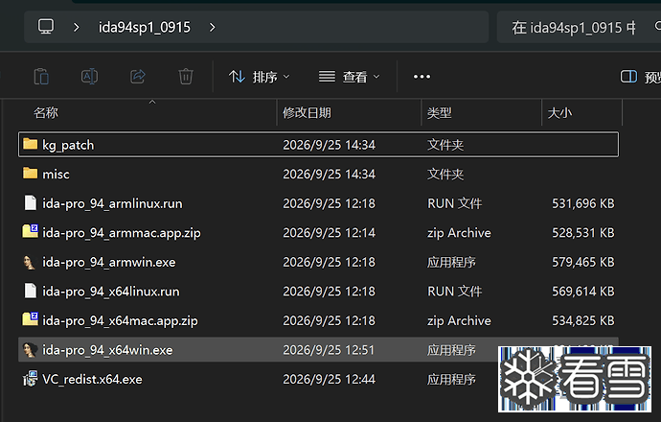Click the 579,465 KB size cell
Viewport: 661px width, 422px height.
(x=583, y=263)
